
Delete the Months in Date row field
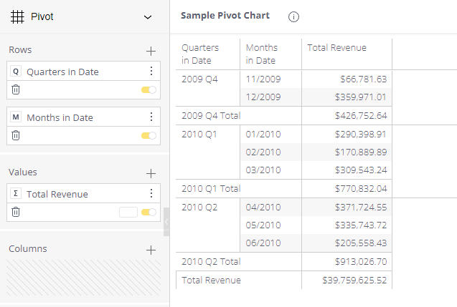[x=16, y=135]
